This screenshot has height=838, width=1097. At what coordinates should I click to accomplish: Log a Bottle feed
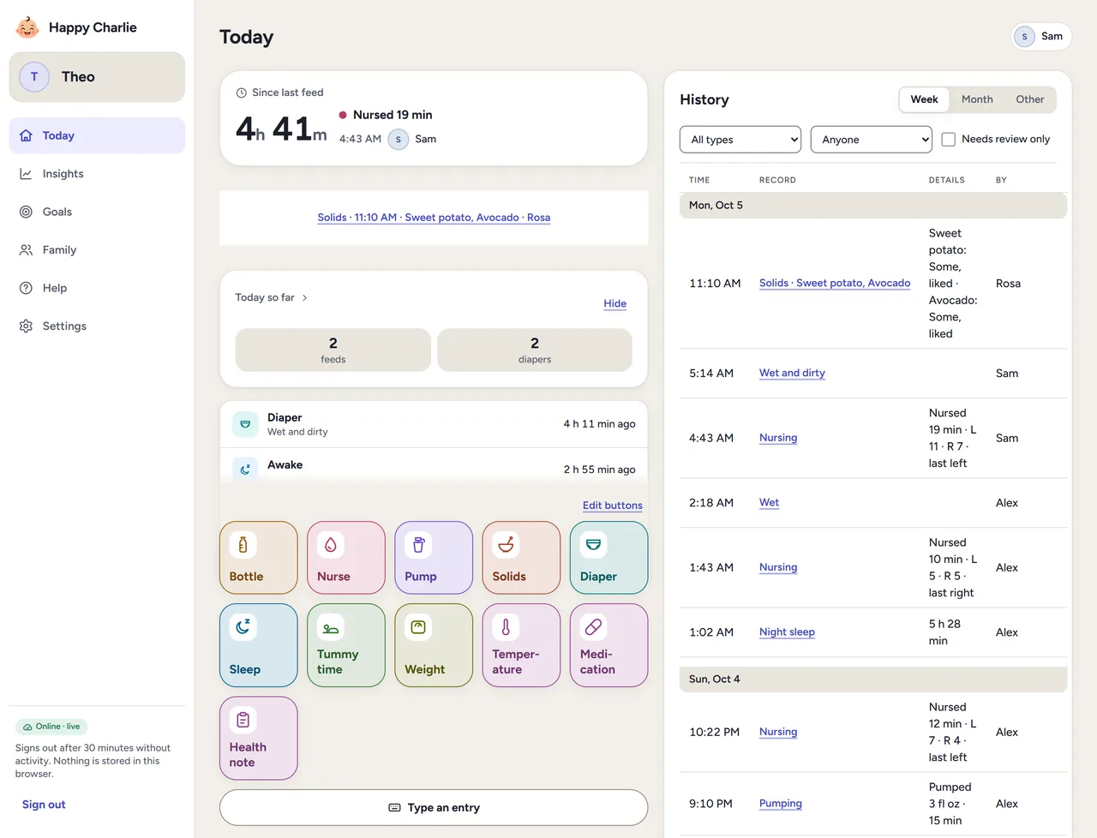[x=259, y=558]
